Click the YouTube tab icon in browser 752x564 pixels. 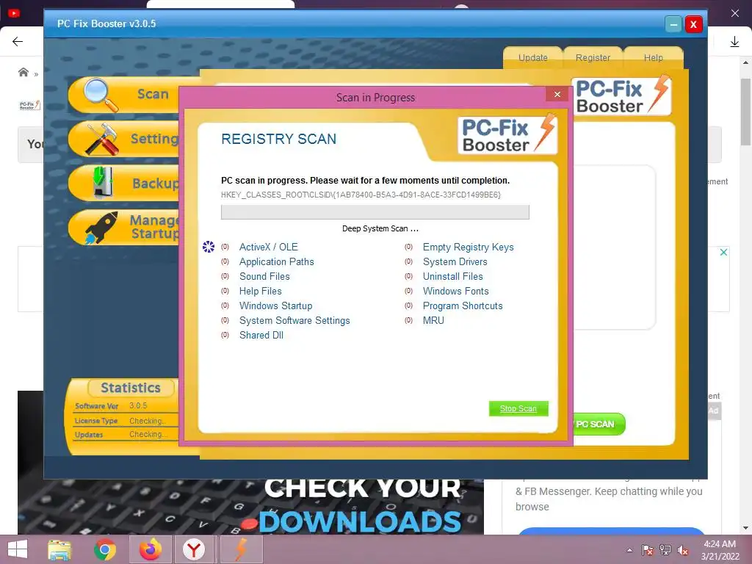(14, 13)
